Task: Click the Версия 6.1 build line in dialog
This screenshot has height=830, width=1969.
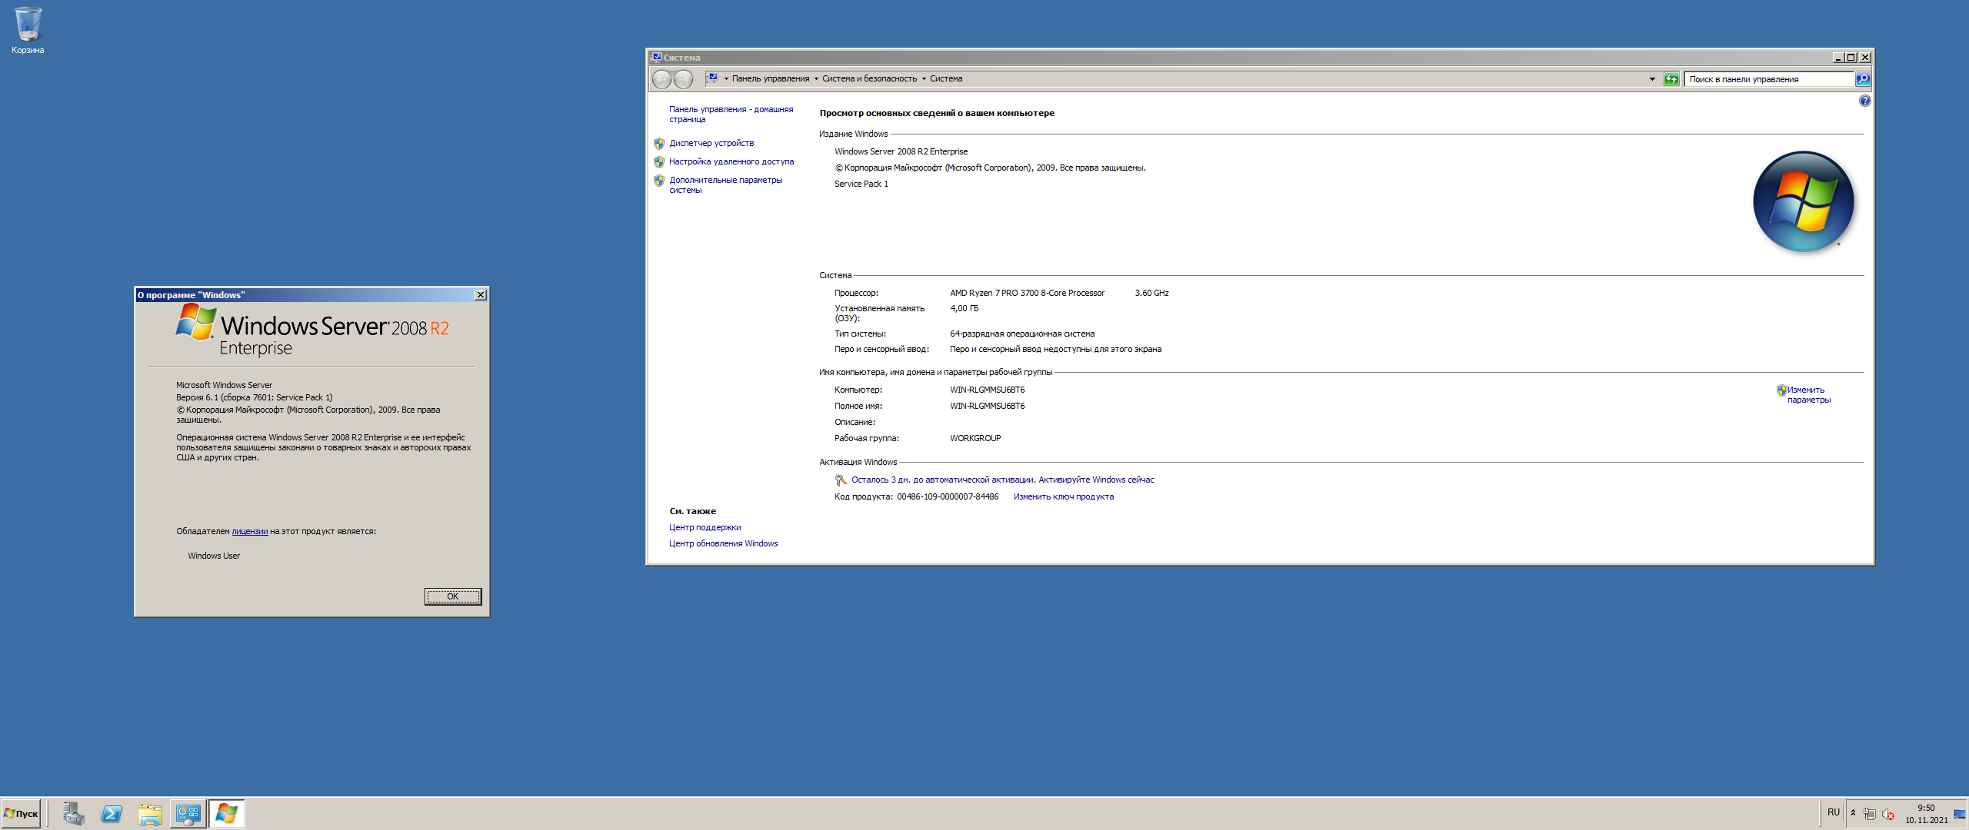Action: point(254,398)
